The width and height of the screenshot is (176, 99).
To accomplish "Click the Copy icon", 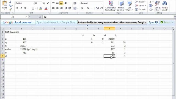I will 10,5.
